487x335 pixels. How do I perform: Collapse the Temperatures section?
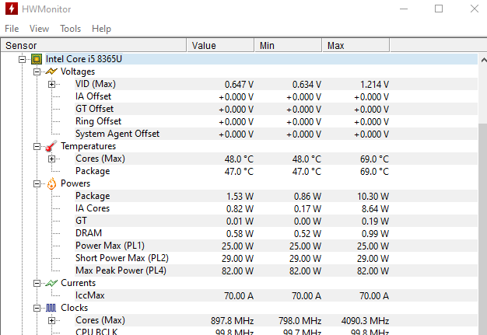click(37, 146)
